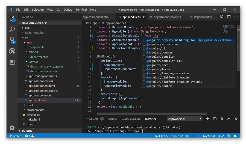The height and width of the screenshot is (144, 246).
Task: Click Ln 3, Col 37 status entry
Action: tap(162, 136)
